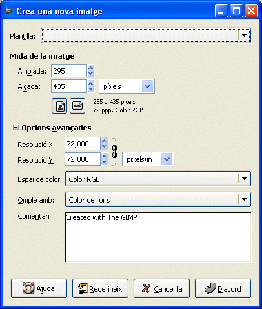The image size is (262, 309).
Task: Open the píxels size unit dropdown
Action: (126, 86)
